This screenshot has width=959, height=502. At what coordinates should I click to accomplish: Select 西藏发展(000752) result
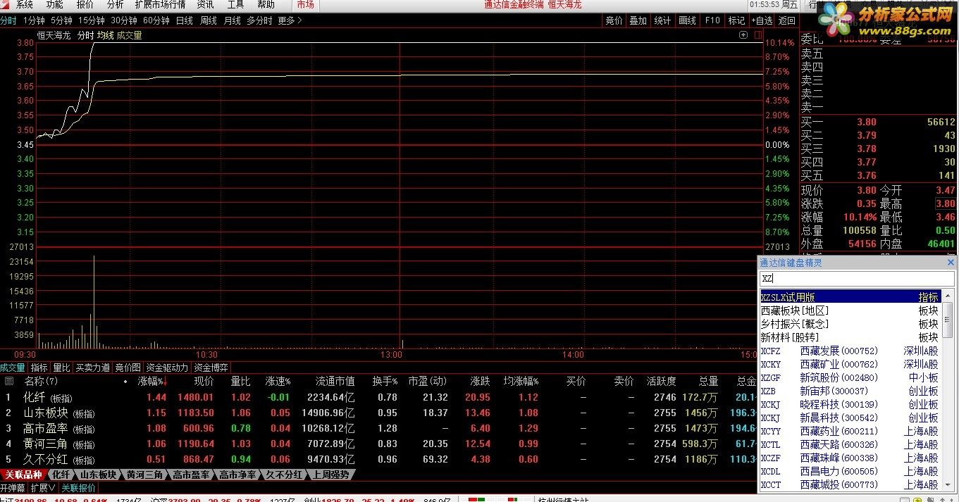tap(850, 351)
